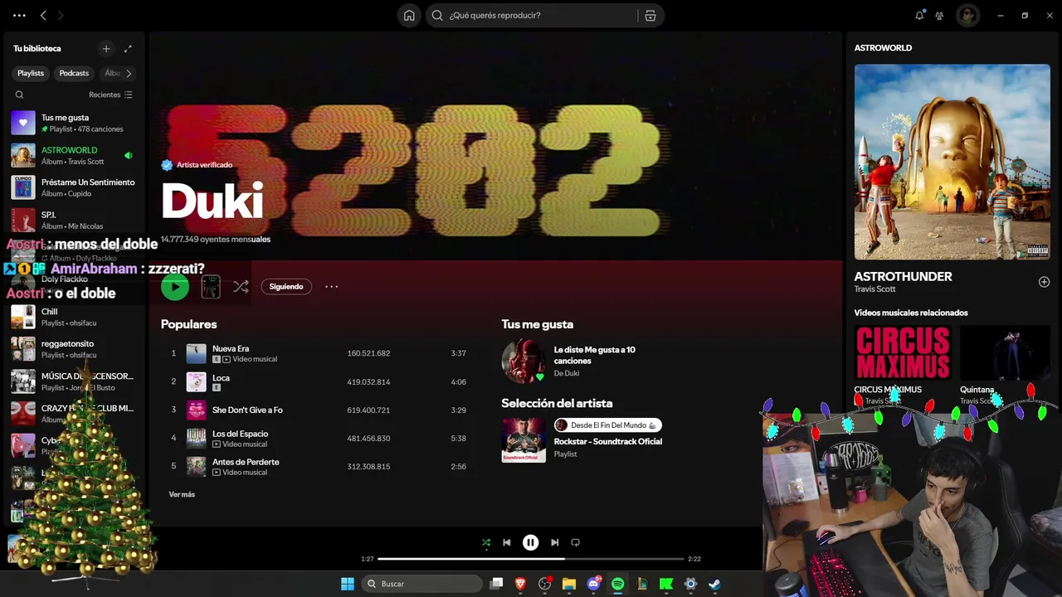Open CIRCUS MAXIMUS music video thumbnail
The width and height of the screenshot is (1062, 597).
click(x=902, y=353)
